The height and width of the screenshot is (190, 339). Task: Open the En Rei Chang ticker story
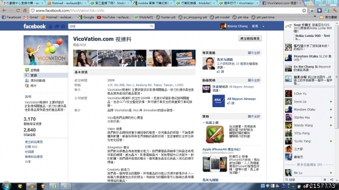click(309, 68)
